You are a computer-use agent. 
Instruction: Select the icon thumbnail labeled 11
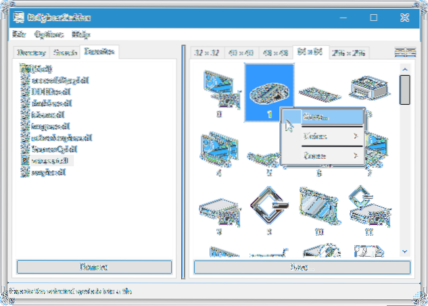[x=368, y=206]
